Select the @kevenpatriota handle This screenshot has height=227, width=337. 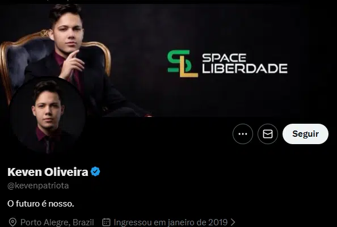38,186
